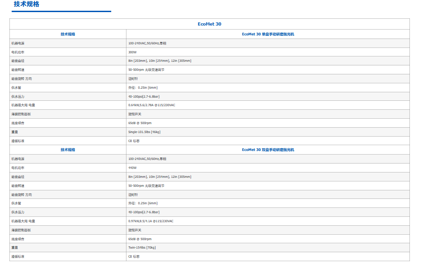Click 逆时针 value in the 双盘 table
This screenshot has height=267, width=422.
[x=133, y=195]
